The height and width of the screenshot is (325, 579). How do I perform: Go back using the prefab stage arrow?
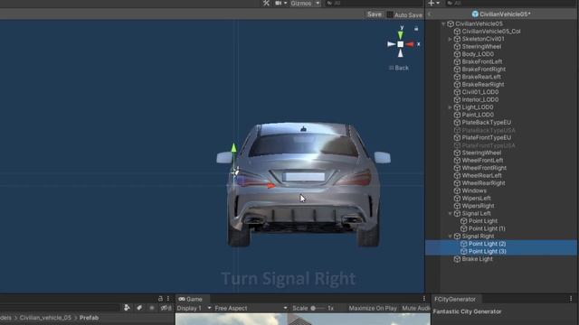click(x=430, y=14)
